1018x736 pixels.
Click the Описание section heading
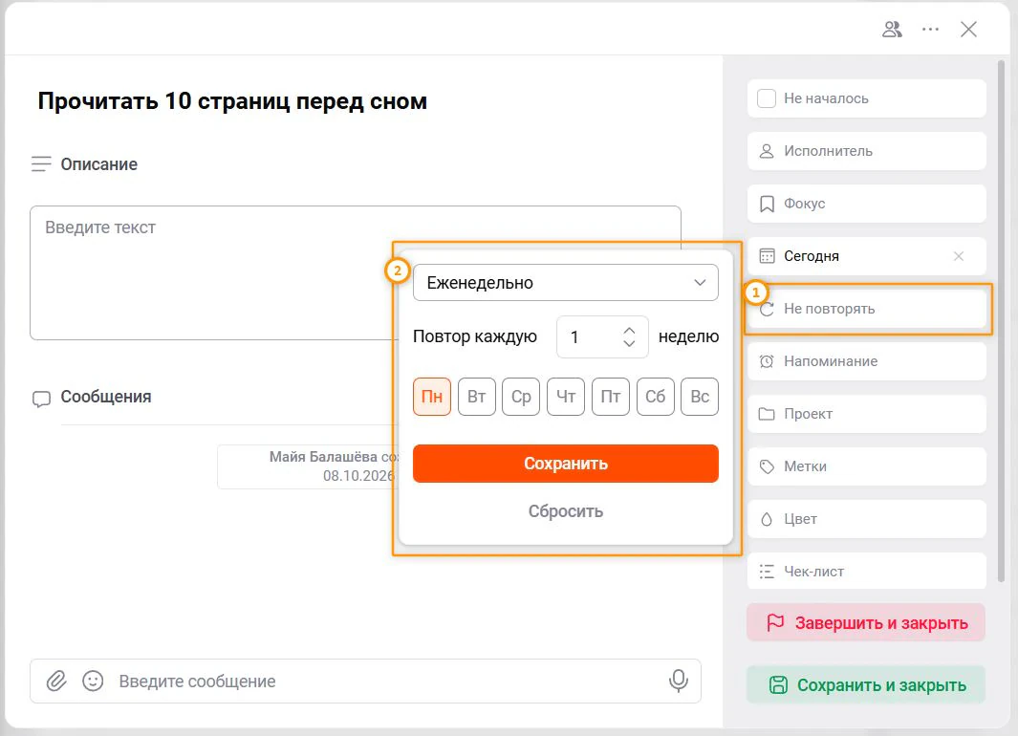coord(98,164)
